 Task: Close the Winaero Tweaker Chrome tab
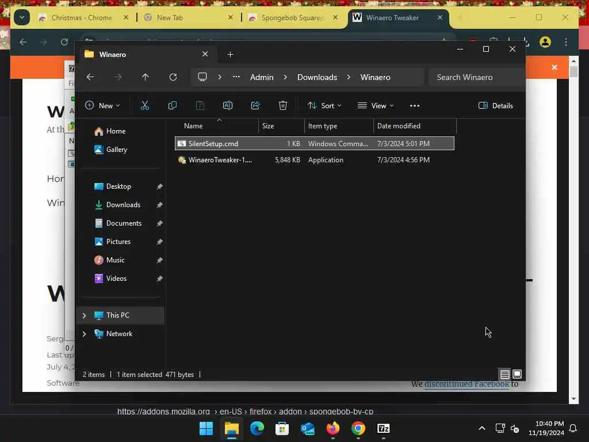[440, 17]
